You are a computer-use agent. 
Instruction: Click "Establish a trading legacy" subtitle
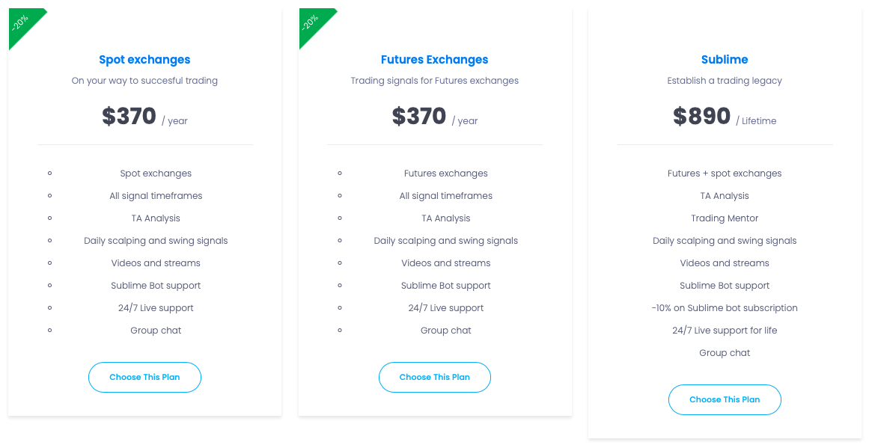(725, 81)
